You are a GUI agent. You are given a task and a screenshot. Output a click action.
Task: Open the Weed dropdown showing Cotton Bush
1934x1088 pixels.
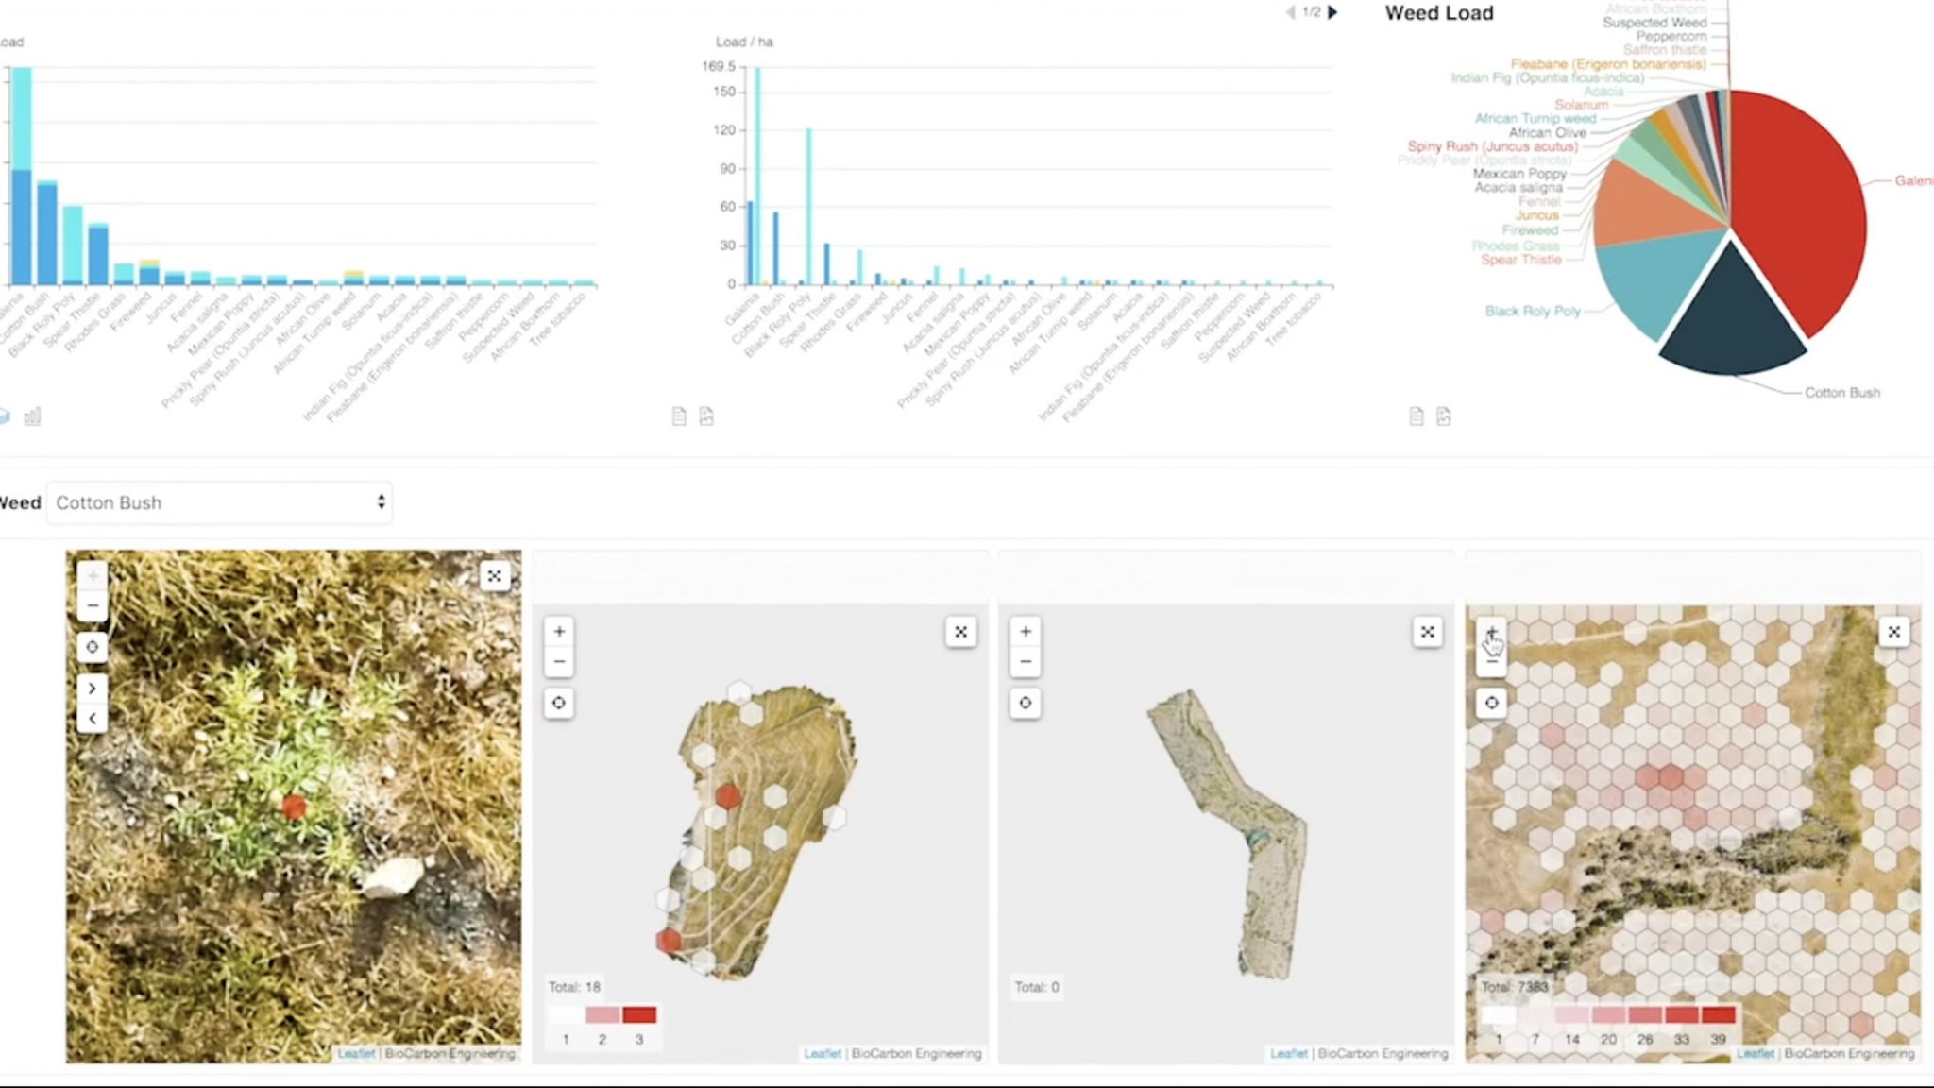click(219, 502)
